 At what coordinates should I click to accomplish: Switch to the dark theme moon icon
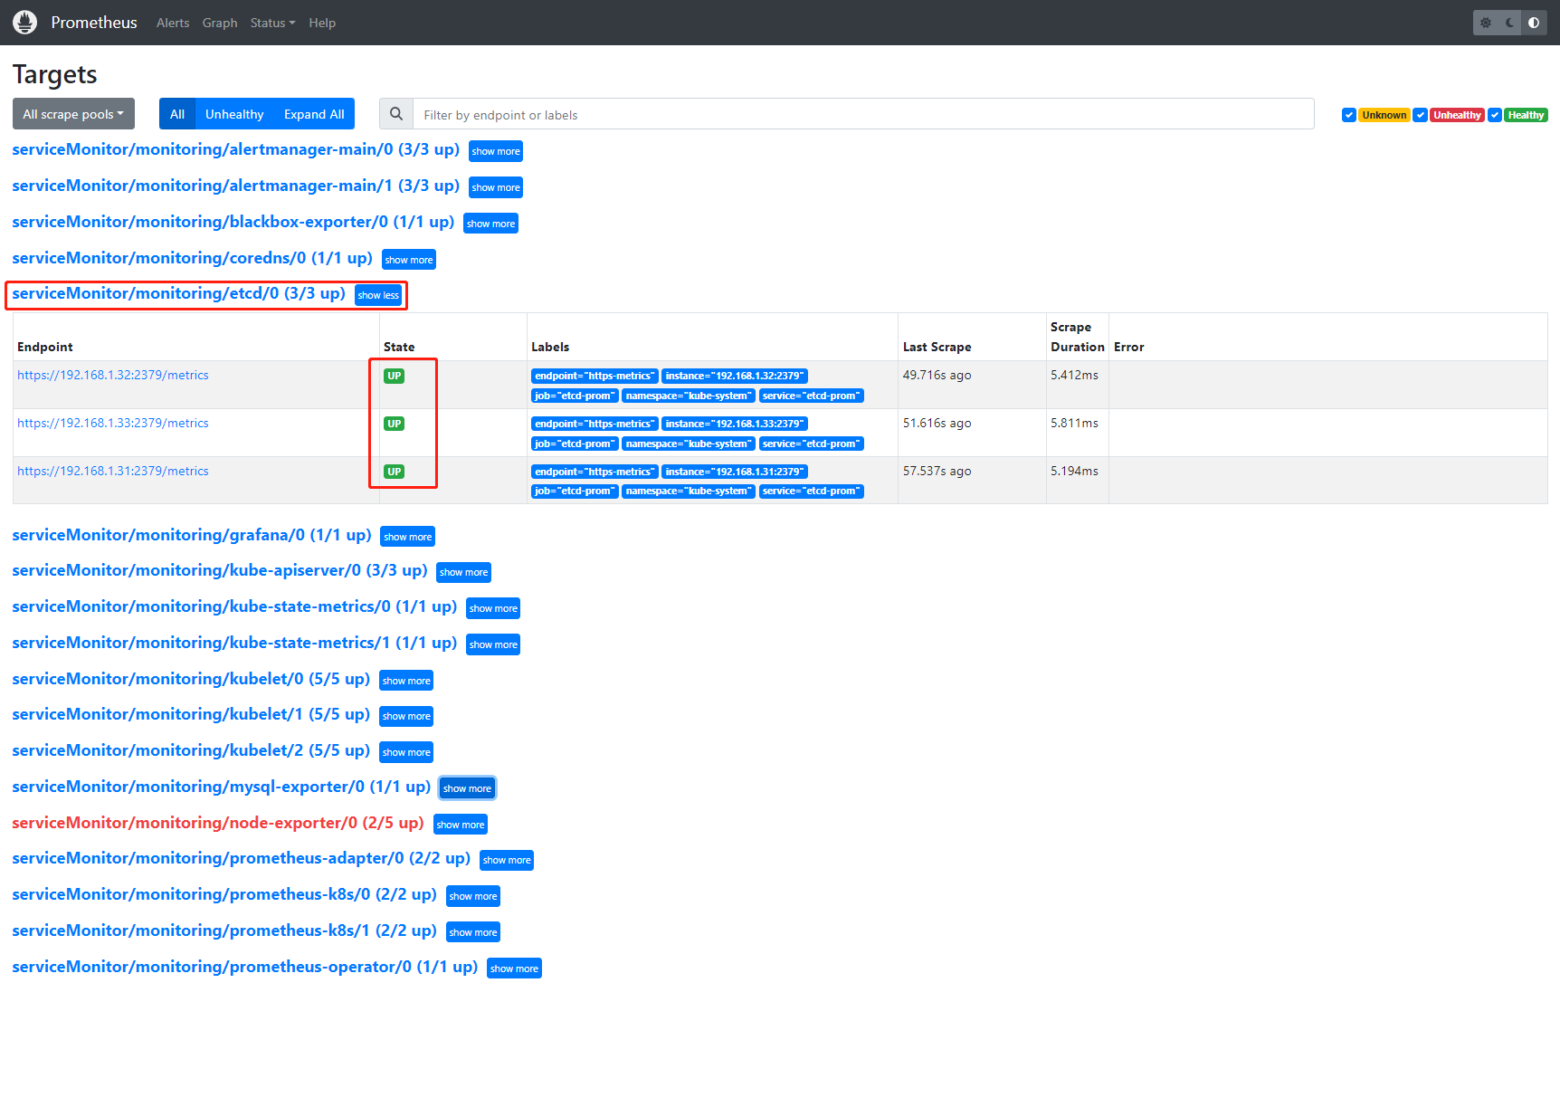point(1510,23)
